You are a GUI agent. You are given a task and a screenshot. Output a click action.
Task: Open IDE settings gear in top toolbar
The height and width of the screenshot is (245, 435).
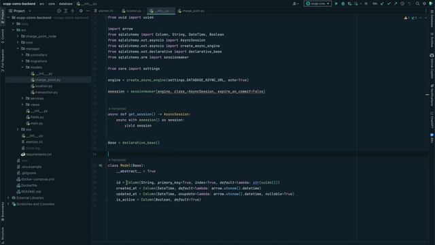coord(424,3)
